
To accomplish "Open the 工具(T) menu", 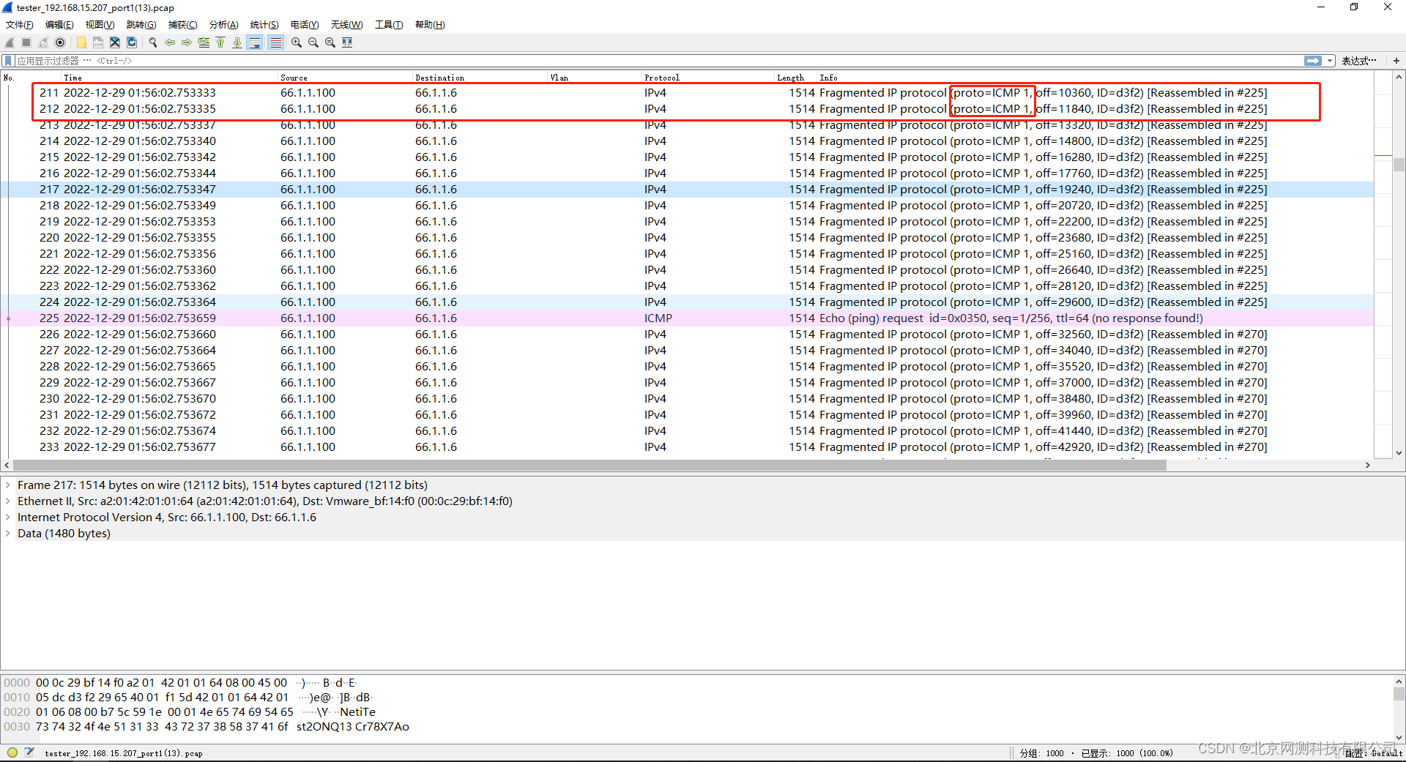I will pyautogui.click(x=389, y=25).
